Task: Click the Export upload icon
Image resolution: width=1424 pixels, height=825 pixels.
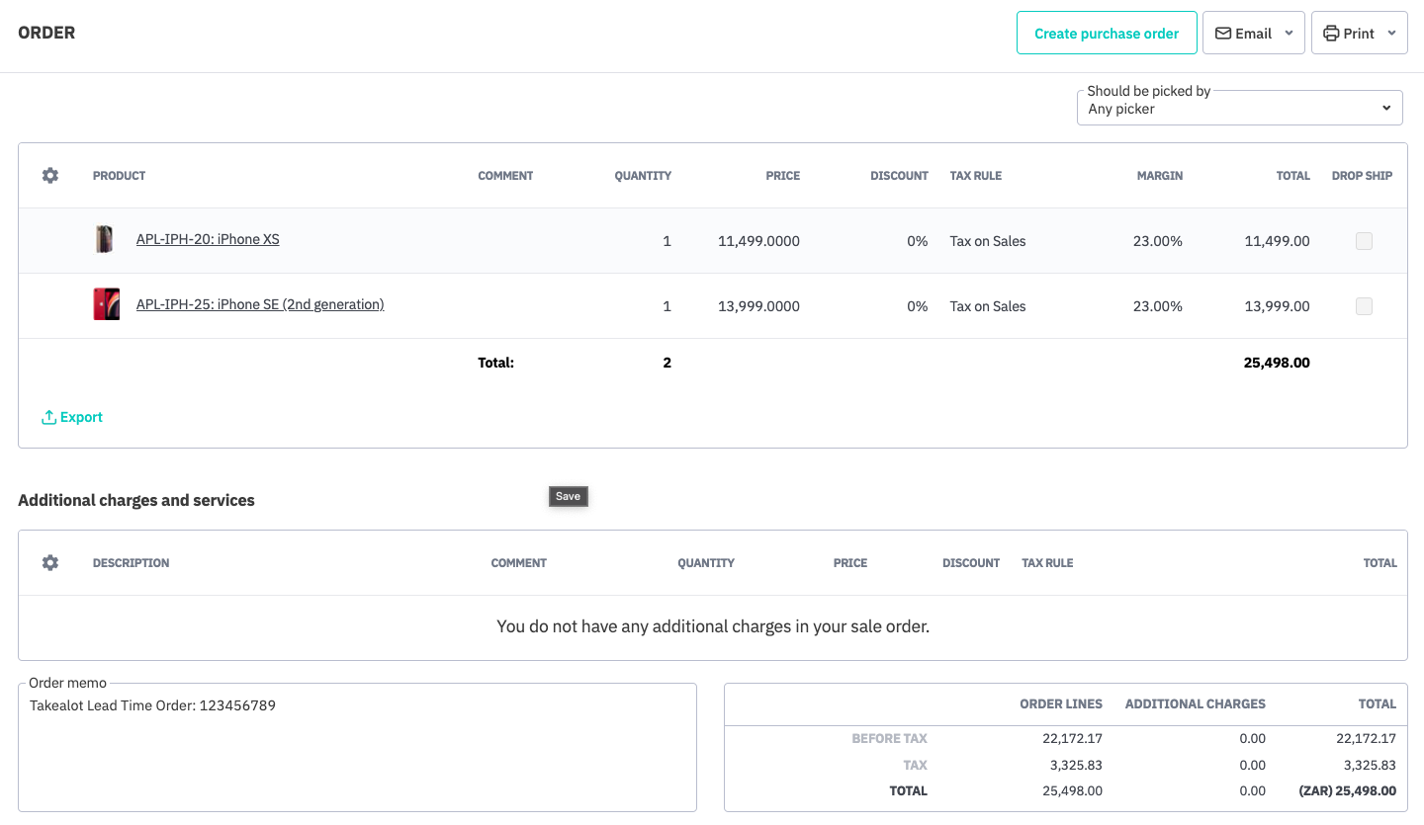Action: click(x=48, y=418)
